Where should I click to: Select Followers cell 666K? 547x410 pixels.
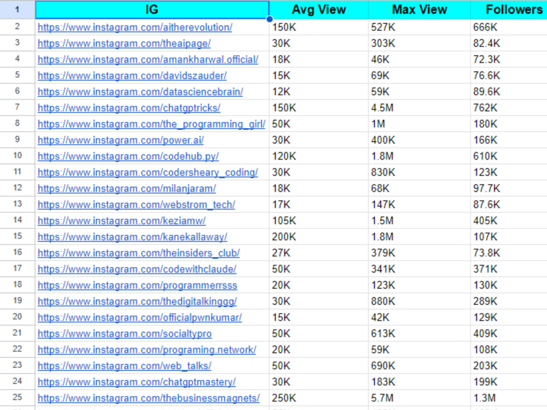(x=509, y=27)
